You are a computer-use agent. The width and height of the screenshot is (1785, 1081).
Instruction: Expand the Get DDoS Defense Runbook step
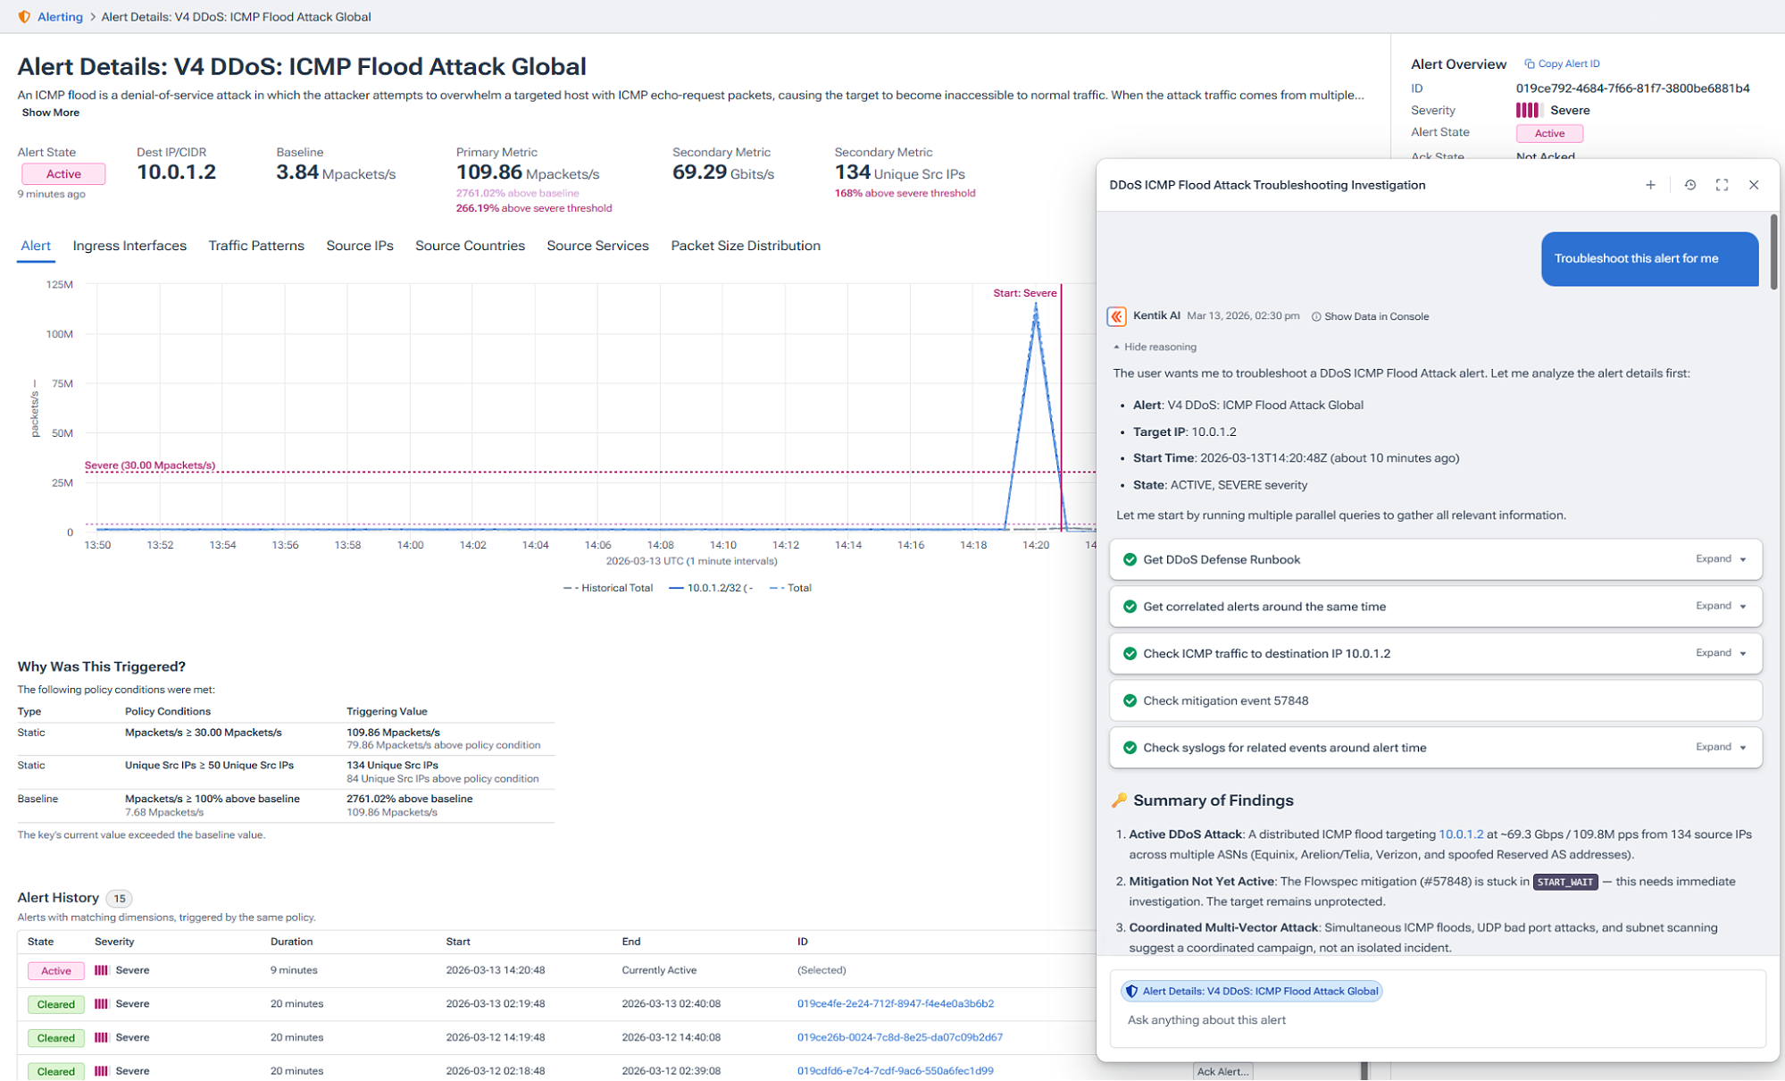point(1718,558)
